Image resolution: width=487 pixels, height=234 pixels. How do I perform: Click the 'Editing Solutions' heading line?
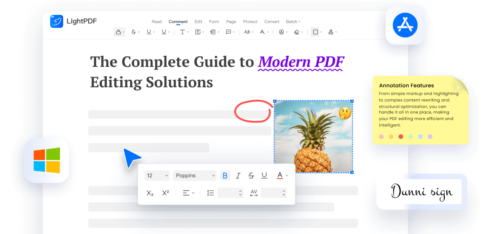coord(151,82)
